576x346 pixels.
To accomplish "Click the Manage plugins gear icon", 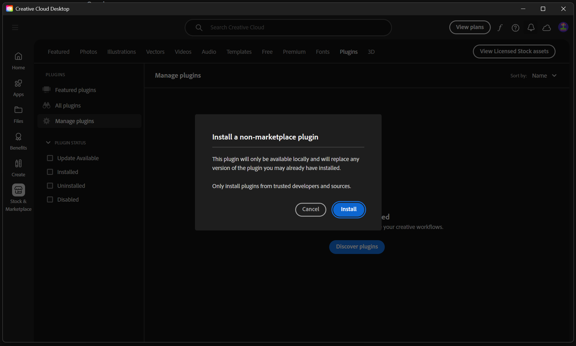I will pyautogui.click(x=46, y=121).
